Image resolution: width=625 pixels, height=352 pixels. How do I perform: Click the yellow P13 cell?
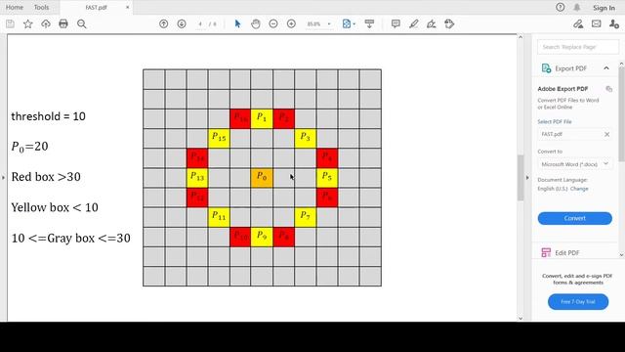click(x=197, y=178)
